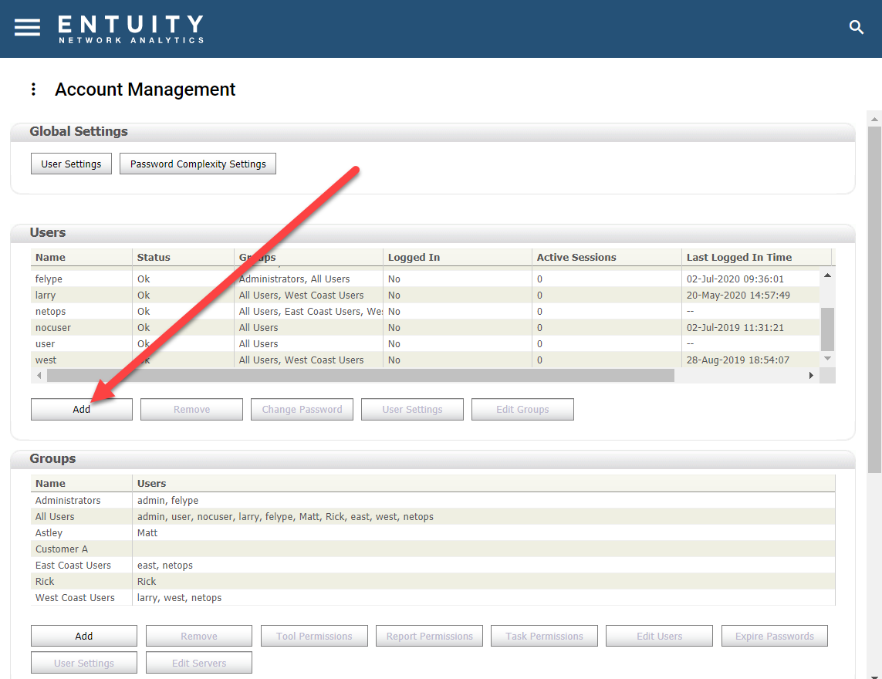Image resolution: width=882 pixels, height=679 pixels.
Task: Click the Groups table Users column header
Action: click(484, 483)
